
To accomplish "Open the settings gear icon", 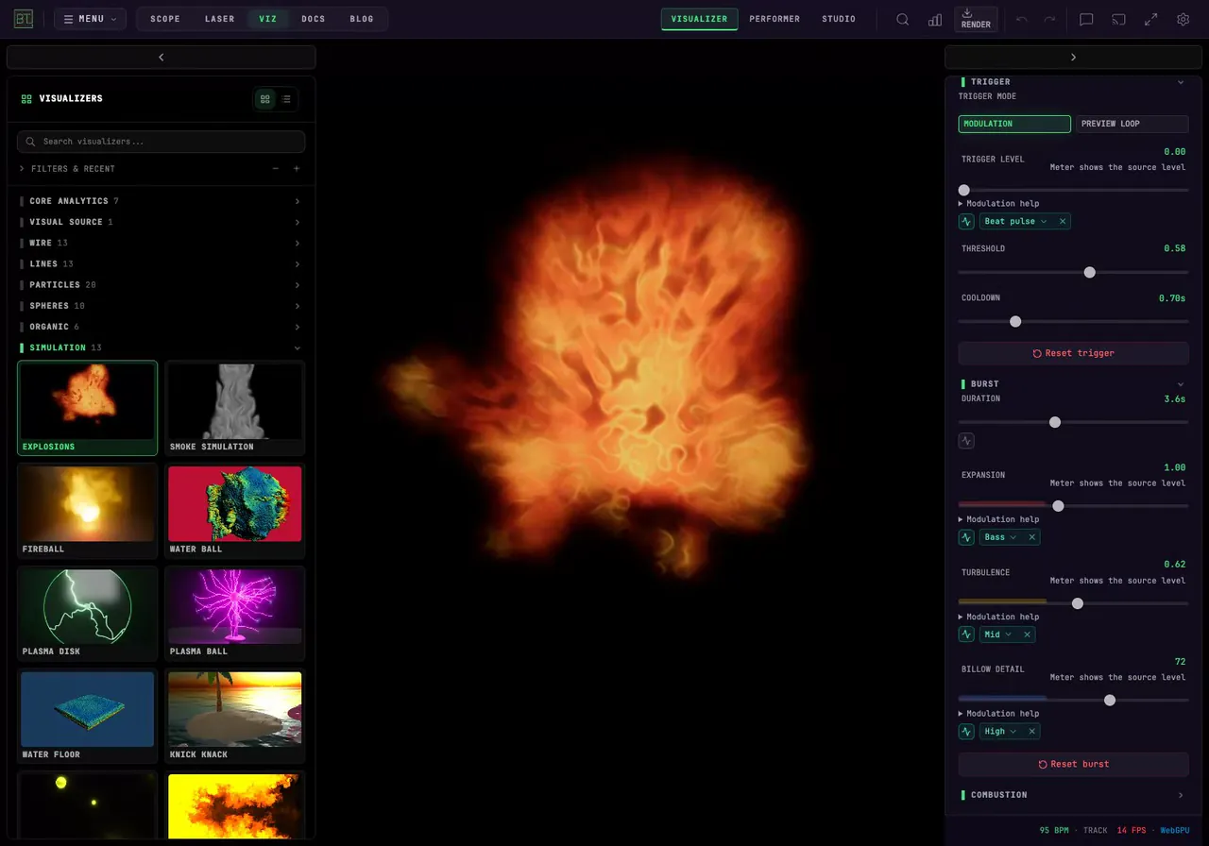I will coord(1183,19).
